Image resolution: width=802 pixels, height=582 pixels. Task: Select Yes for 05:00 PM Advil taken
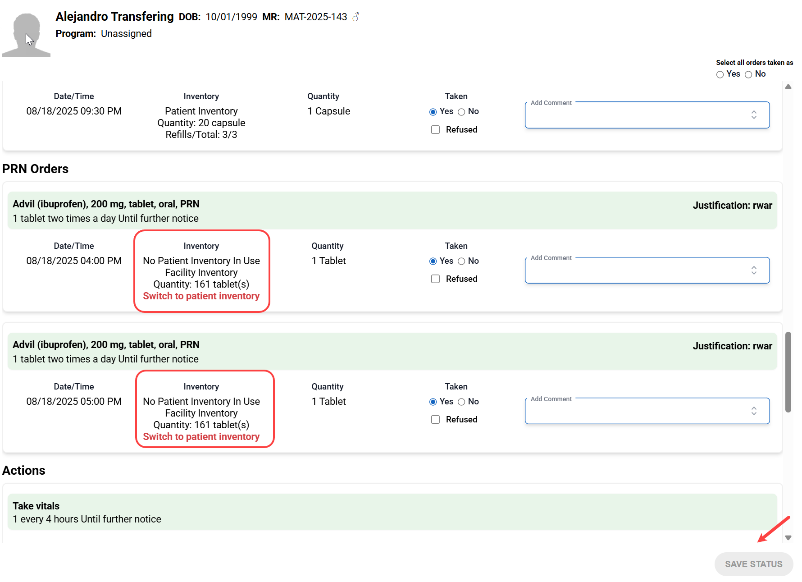(433, 402)
